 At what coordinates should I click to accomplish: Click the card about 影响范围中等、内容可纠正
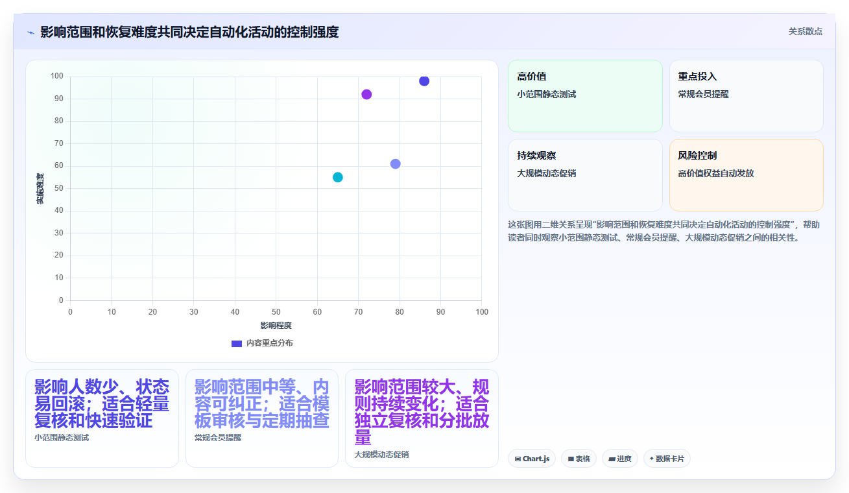[262, 418]
